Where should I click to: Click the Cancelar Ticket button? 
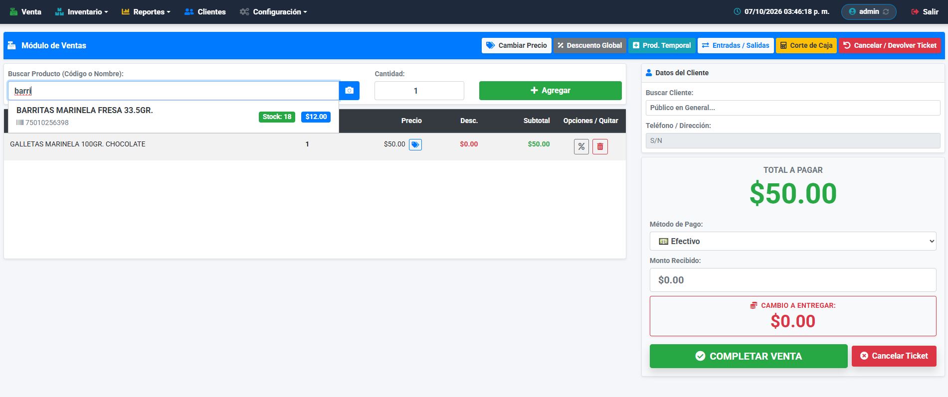[894, 356]
